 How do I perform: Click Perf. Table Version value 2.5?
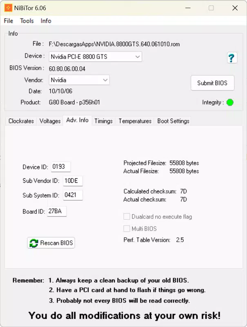pos(180,240)
